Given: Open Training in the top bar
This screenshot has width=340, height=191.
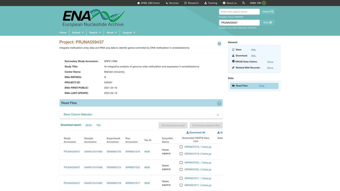Looking at the screenshot, I should pos(211,3).
